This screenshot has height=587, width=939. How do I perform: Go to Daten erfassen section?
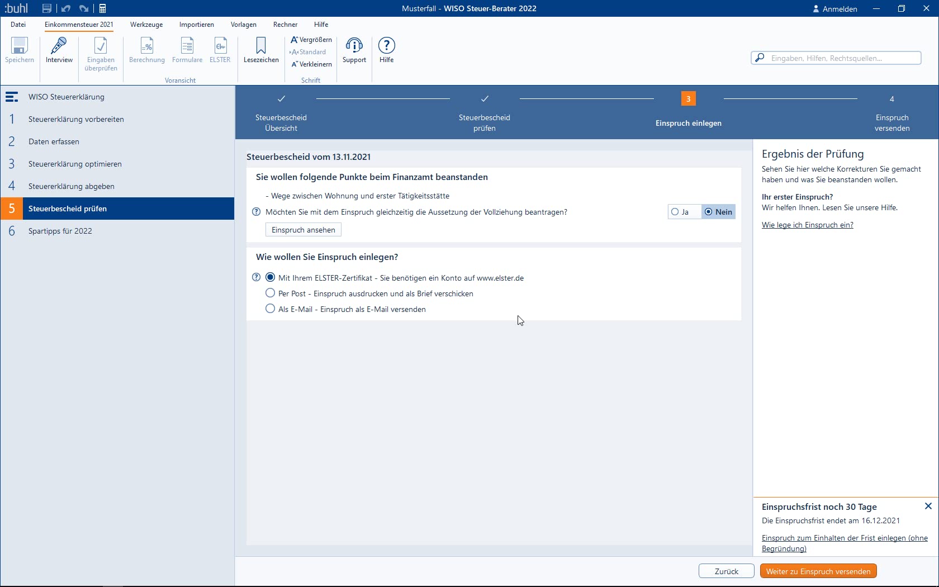coord(117,141)
